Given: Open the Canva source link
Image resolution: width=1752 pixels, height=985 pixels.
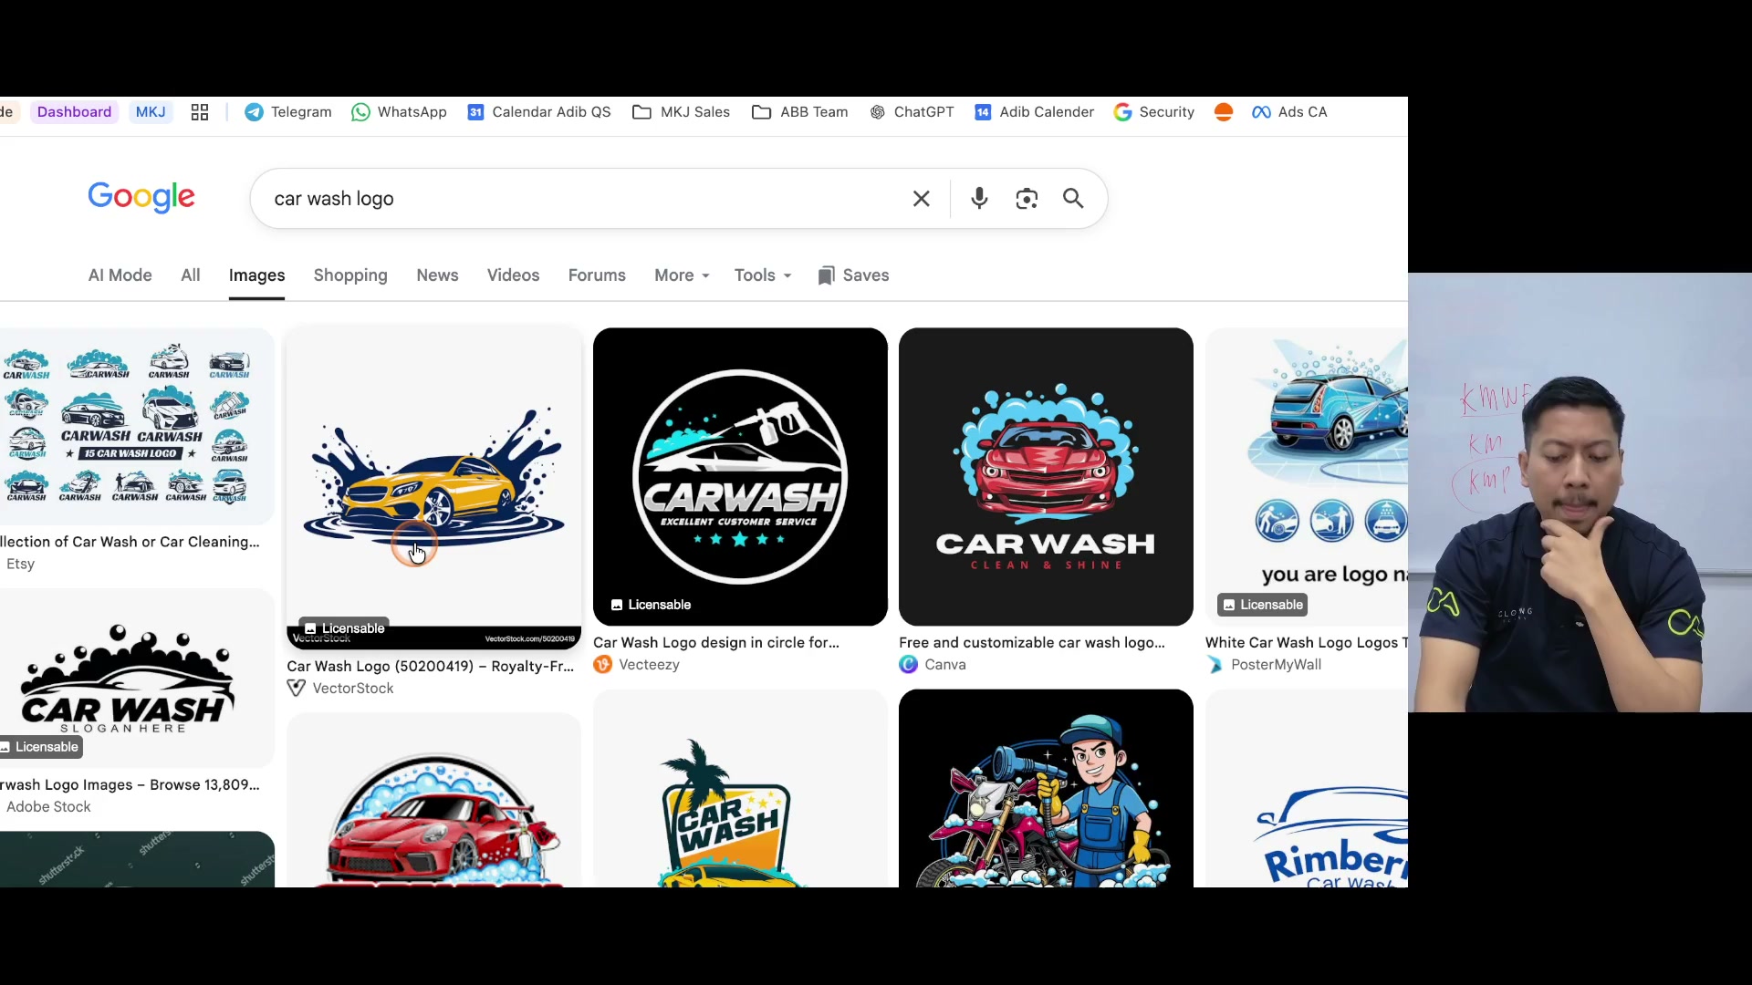Looking at the screenshot, I should [x=933, y=665].
